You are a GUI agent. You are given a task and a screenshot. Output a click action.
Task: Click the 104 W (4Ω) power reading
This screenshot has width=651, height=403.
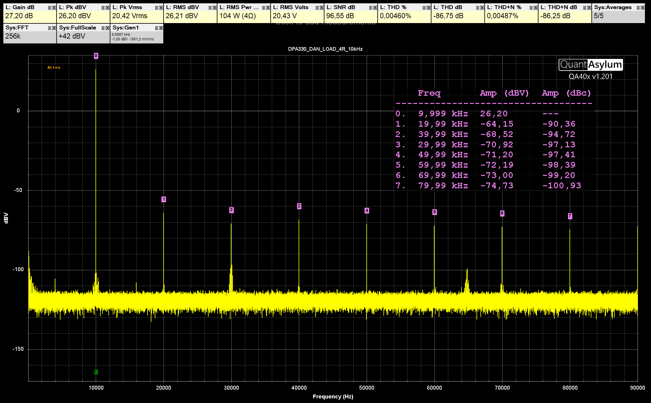(237, 16)
